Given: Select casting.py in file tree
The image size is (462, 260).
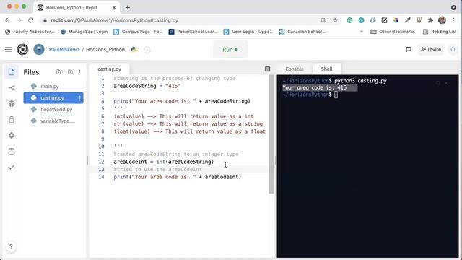Looking at the screenshot, I should click(x=53, y=98).
